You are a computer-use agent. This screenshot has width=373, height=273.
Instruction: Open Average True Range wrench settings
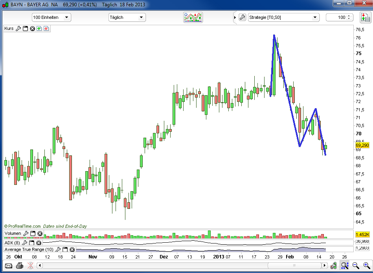pyautogui.click(x=58, y=249)
